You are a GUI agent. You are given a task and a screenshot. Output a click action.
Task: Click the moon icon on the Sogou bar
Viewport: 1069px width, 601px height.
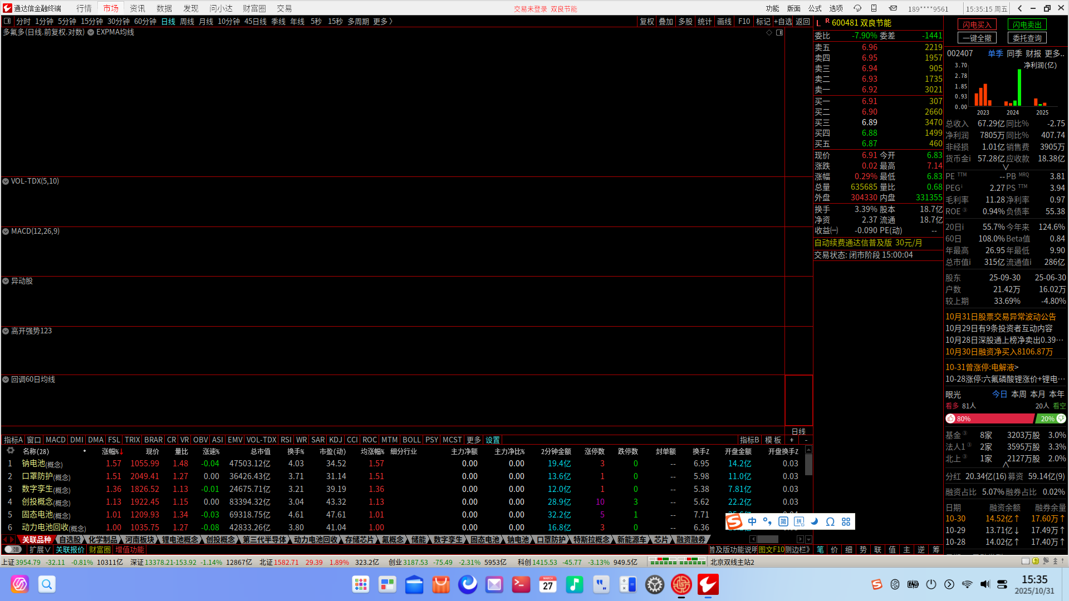coord(815,521)
